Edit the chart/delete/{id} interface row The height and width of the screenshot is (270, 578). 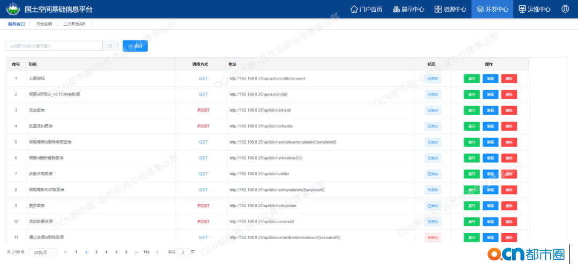pyautogui.click(x=490, y=158)
